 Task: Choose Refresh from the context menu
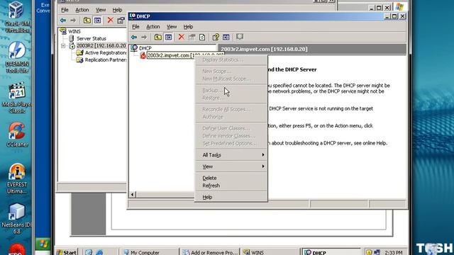click(x=231, y=186)
